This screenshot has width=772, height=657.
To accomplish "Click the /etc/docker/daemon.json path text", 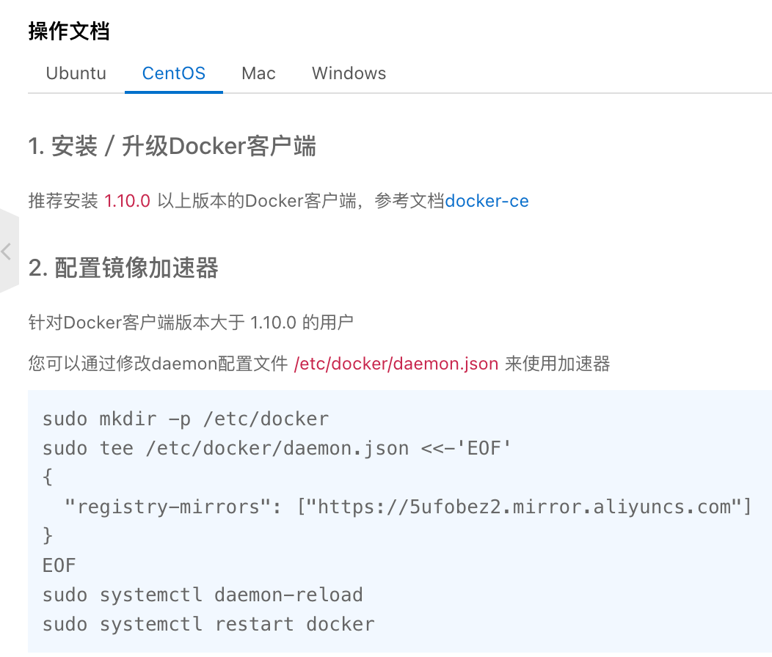I will tap(396, 364).
